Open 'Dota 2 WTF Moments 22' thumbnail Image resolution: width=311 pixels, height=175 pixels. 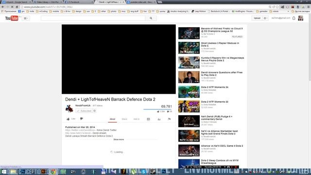click(x=189, y=106)
